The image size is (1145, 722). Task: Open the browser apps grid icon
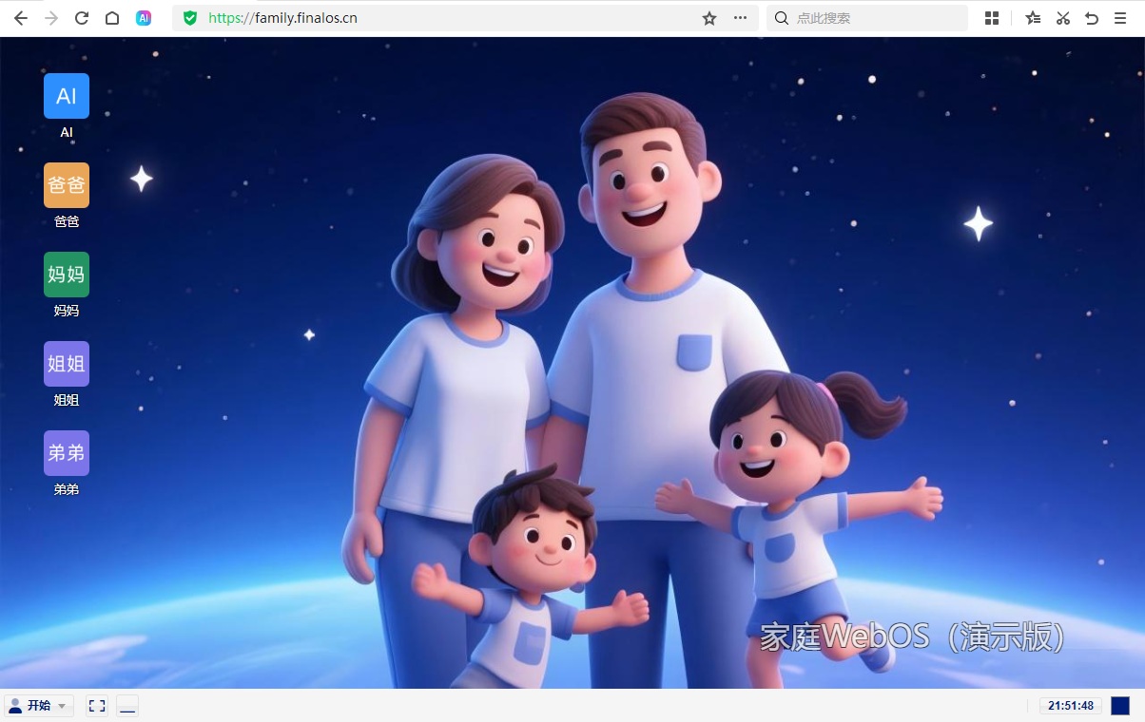(992, 18)
